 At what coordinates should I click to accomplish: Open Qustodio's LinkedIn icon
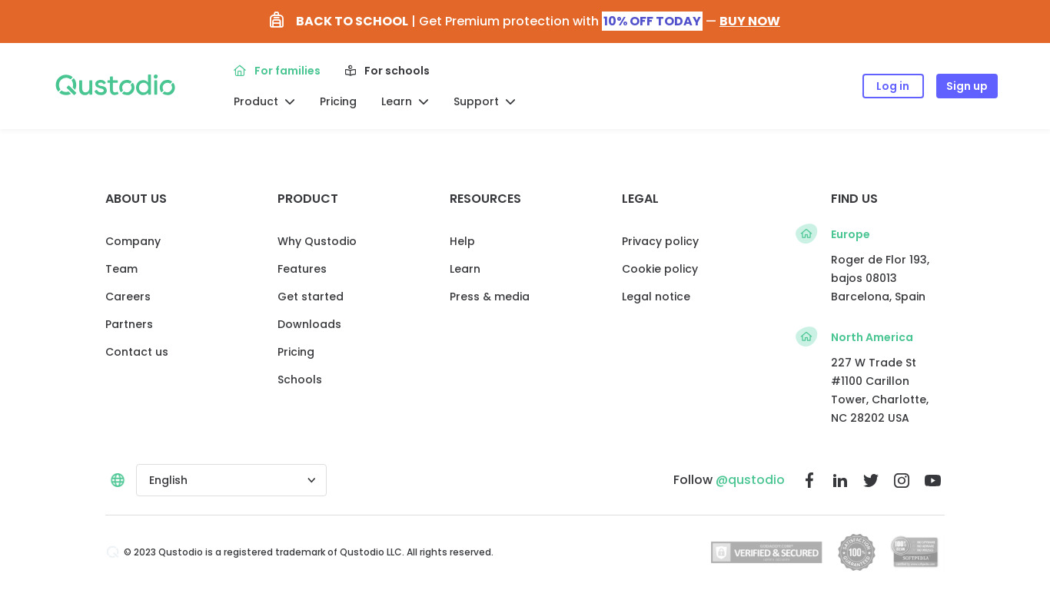tap(840, 480)
